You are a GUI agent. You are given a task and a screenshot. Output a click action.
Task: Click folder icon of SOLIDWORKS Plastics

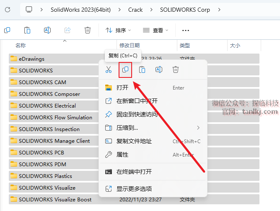coord(14,176)
